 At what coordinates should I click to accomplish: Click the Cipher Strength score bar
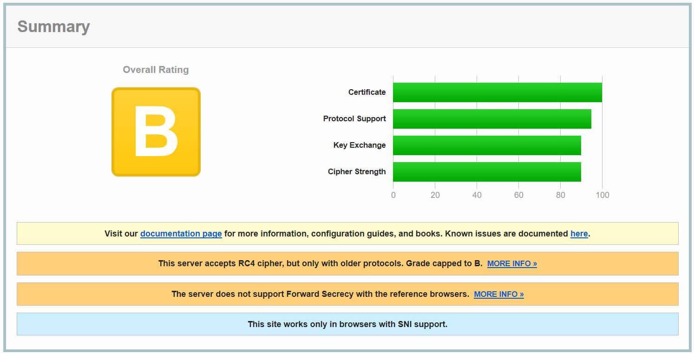[x=487, y=172]
